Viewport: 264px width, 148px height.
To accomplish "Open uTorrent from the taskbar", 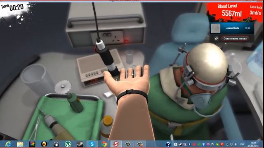I will pyautogui.click(x=68, y=144).
